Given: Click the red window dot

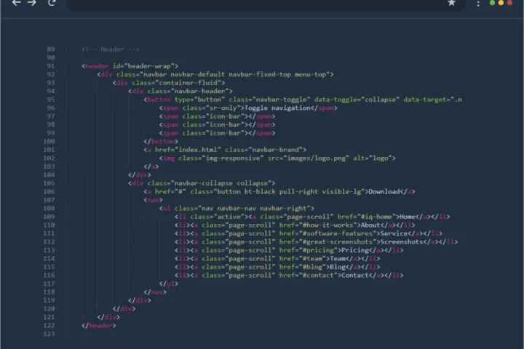Looking at the screenshot, I should [x=510, y=4].
